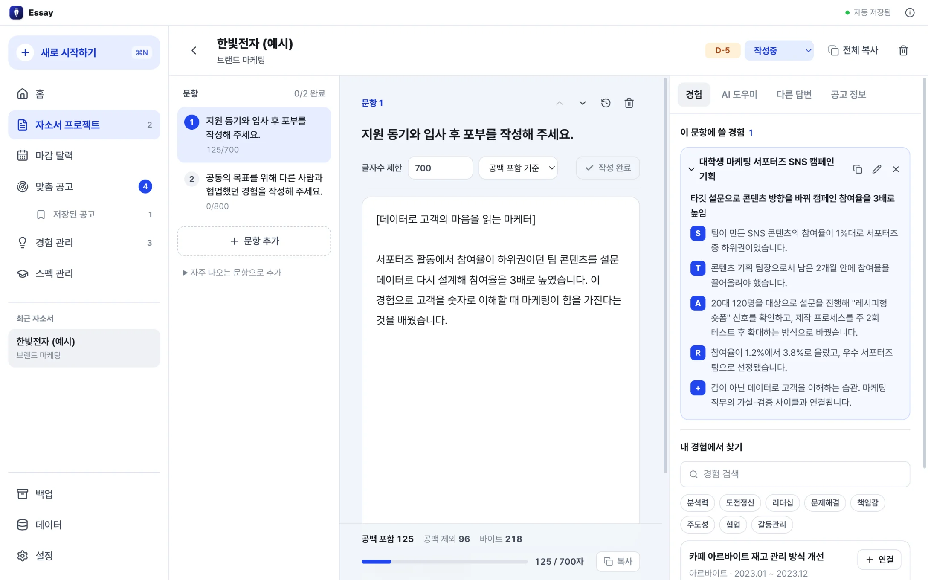Click 전체 복사 button

[x=853, y=50]
